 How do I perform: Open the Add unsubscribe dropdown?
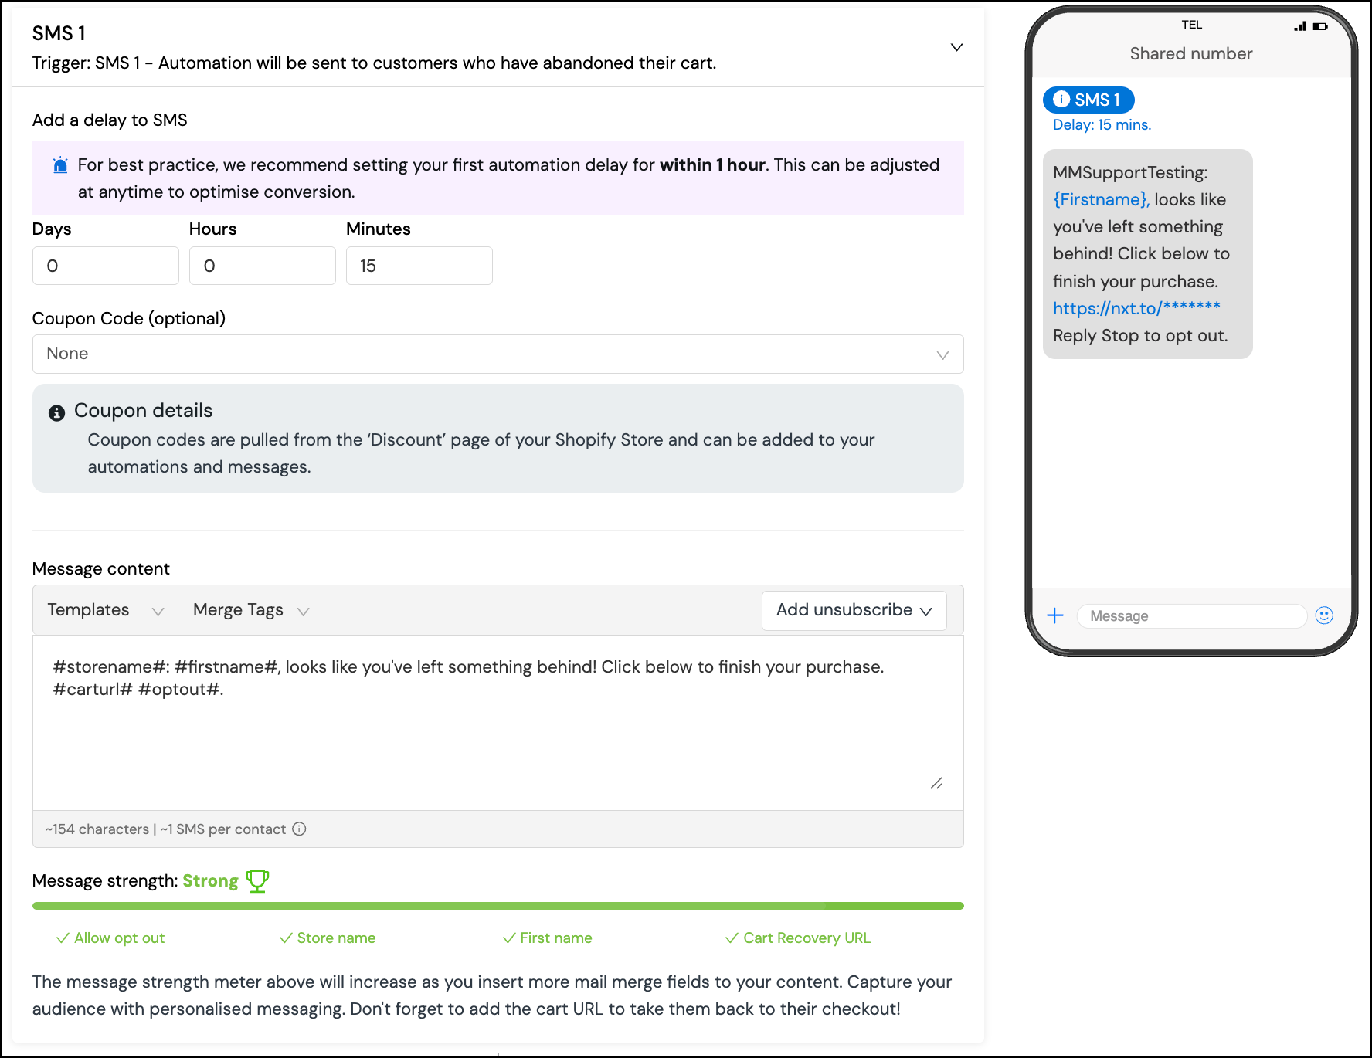(854, 610)
